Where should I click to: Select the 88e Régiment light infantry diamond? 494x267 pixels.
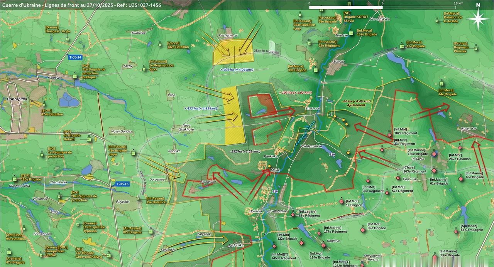coord(293,214)
